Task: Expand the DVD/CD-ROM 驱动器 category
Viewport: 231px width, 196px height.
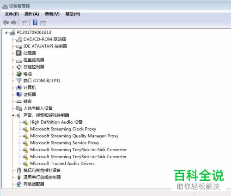Action: tap(13, 39)
